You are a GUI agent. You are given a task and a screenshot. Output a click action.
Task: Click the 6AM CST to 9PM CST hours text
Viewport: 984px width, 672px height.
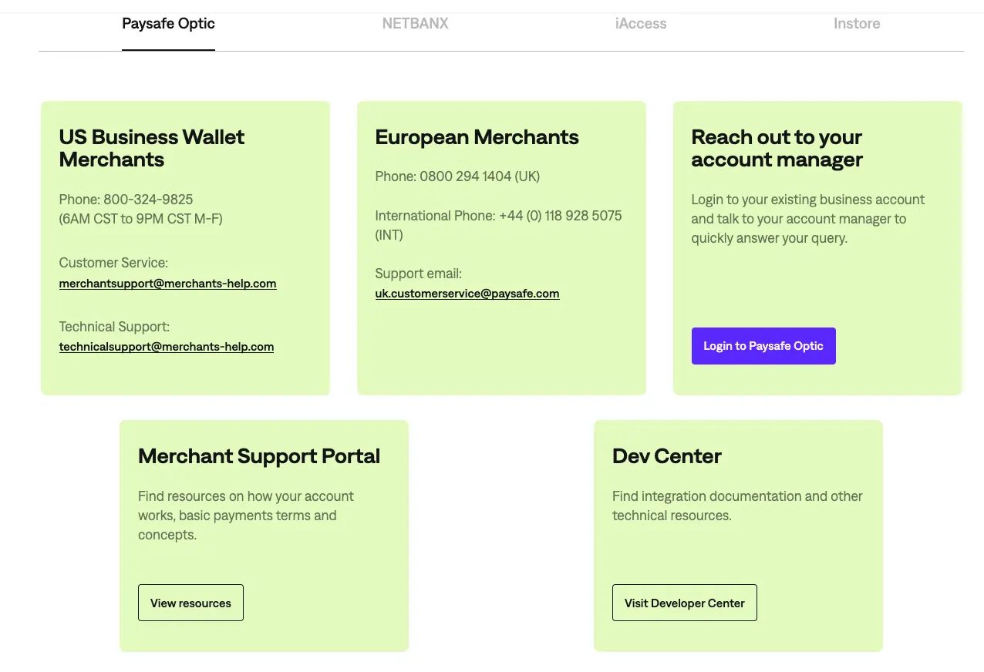coord(140,219)
